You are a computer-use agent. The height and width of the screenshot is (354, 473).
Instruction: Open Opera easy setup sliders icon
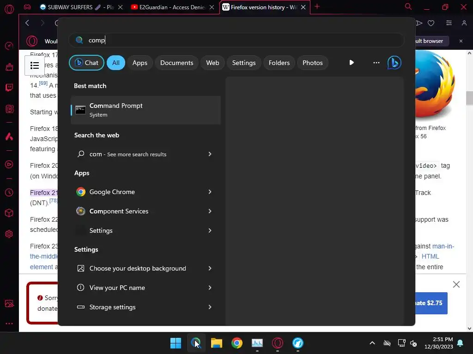pyautogui.click(x=449, y=23)
